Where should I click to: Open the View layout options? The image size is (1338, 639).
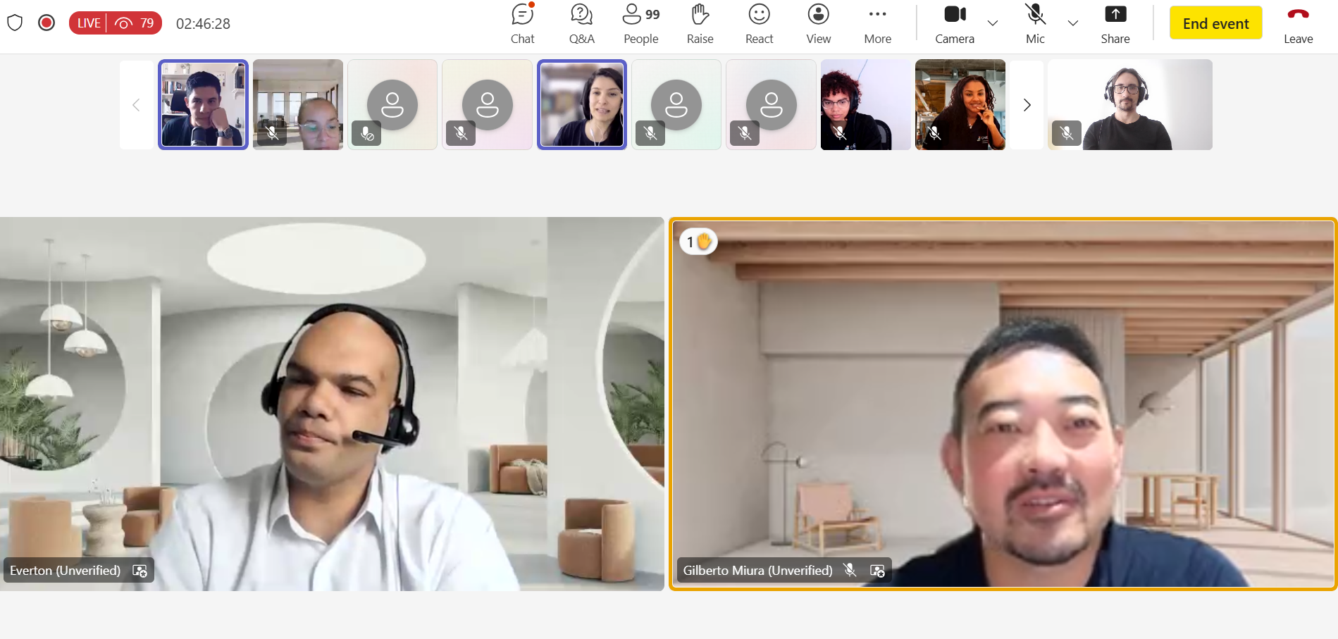[818, 23]
